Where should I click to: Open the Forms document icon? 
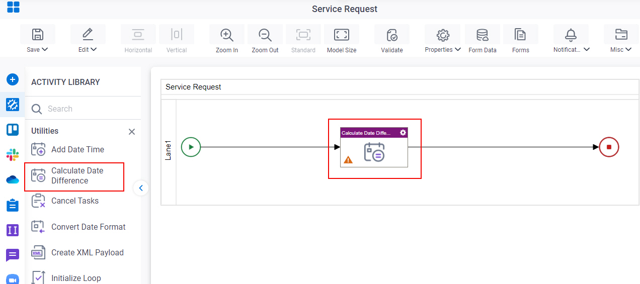521,34
